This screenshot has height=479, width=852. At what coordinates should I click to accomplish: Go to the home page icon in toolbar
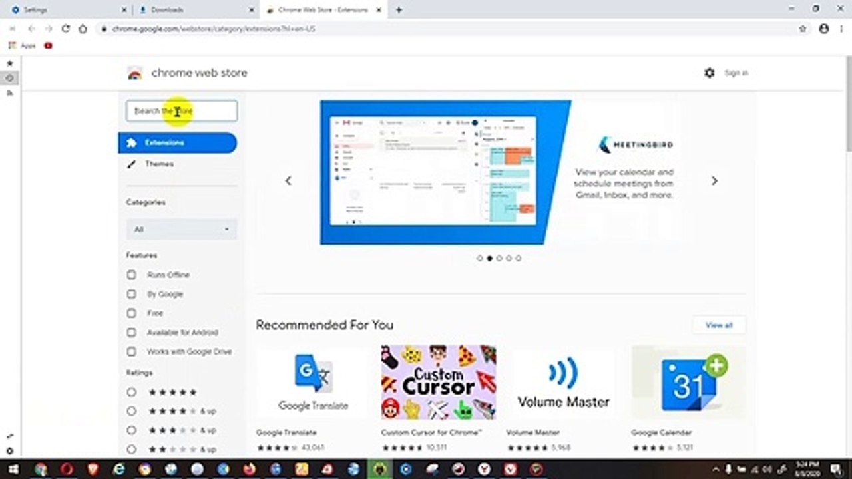[83, 29]
